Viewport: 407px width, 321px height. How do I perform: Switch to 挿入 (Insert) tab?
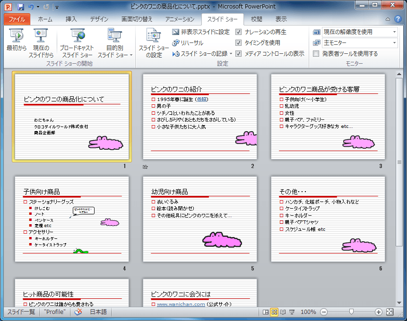(71, 19)
